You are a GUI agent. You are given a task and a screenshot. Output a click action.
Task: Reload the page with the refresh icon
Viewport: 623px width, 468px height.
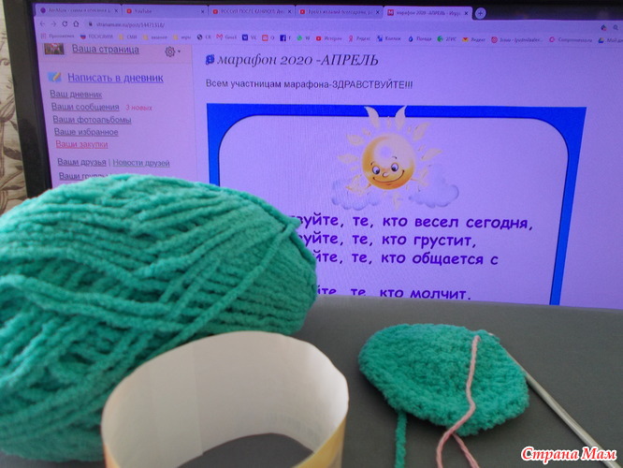[x=65, y=23]
